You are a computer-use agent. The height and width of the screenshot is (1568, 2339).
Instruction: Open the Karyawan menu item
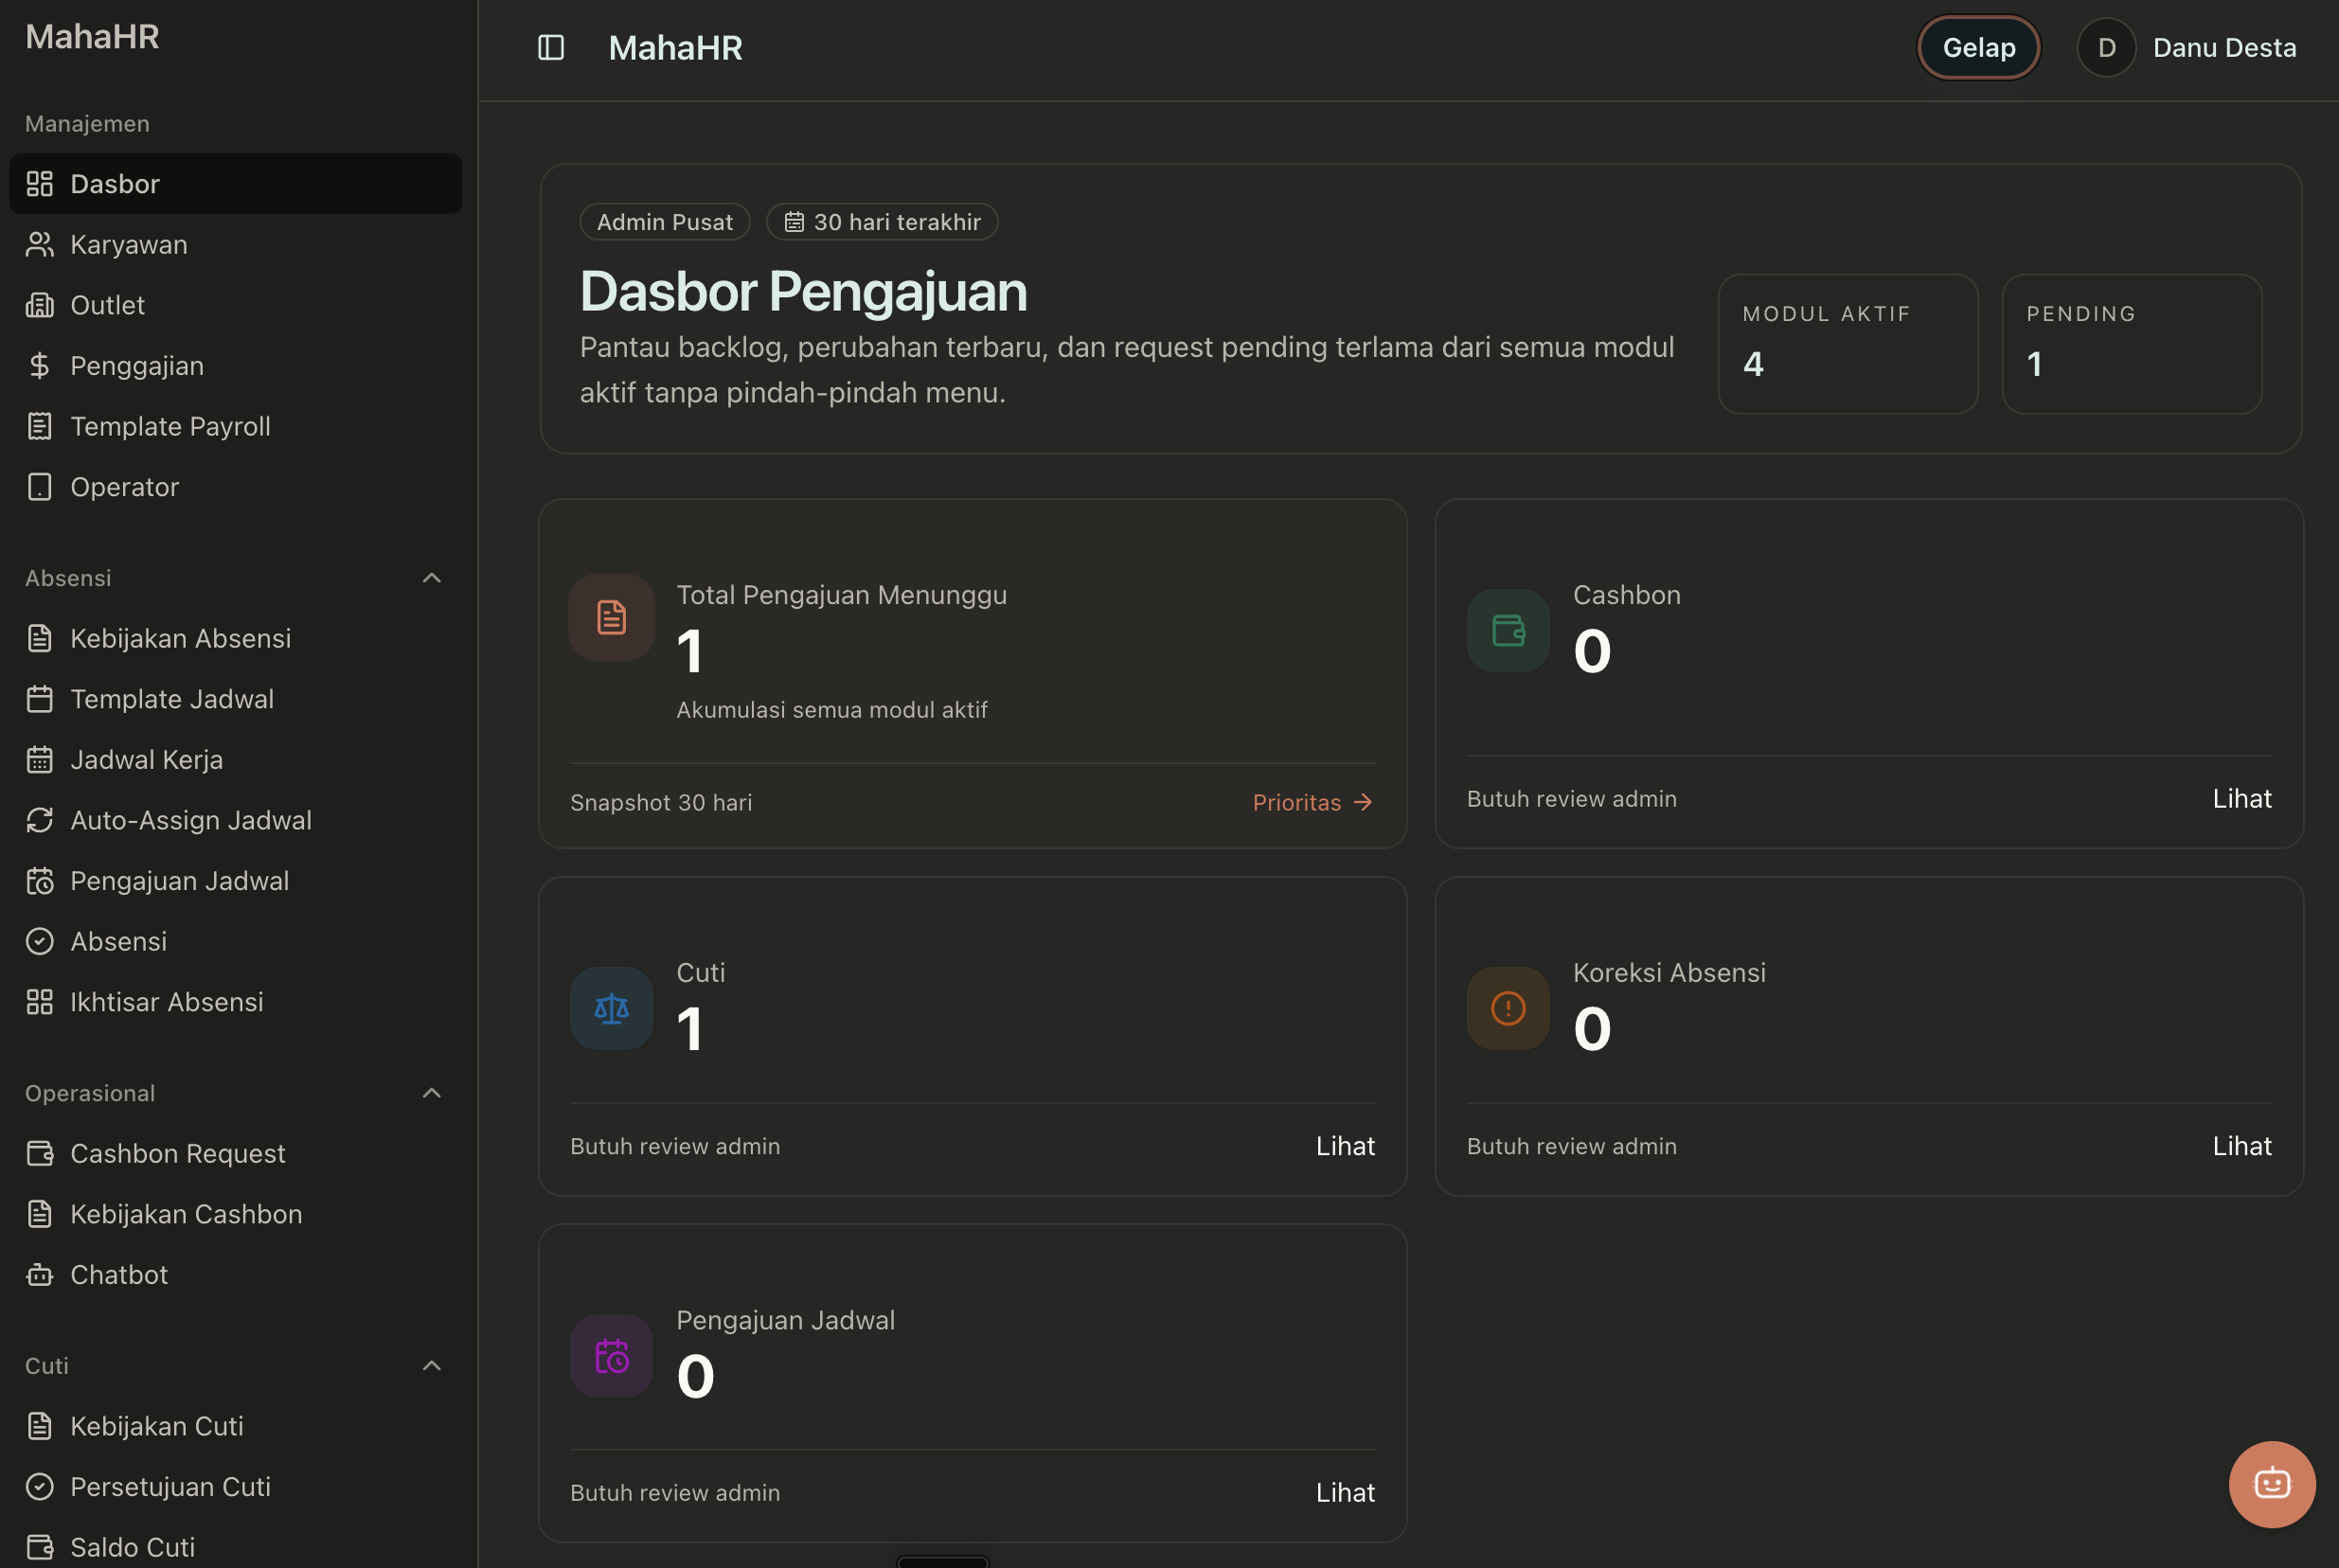point(236,244)
